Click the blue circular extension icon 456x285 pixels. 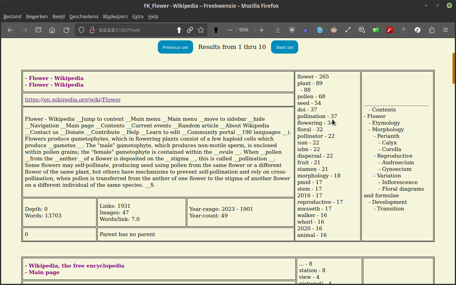320,30
